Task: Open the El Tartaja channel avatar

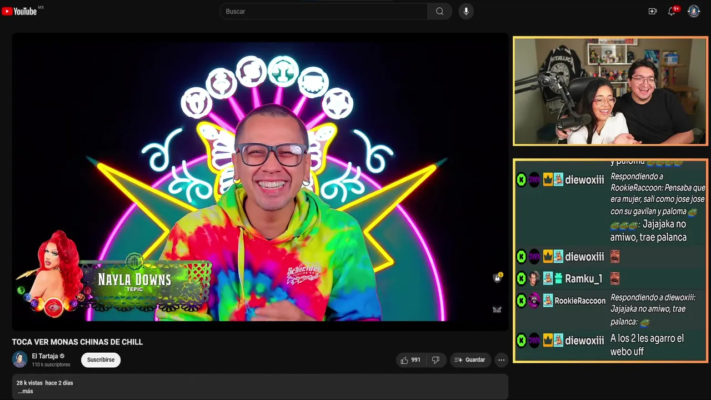Action: click(x=20, y=359)
